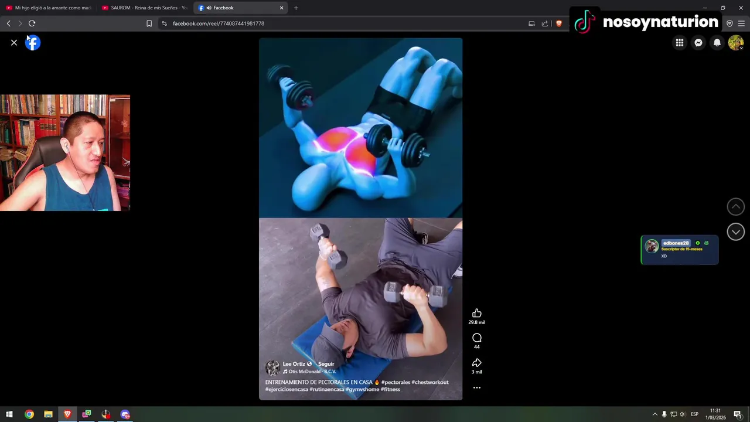
Task: Switch to the 'Mi hijo eligió a la amante' tab
Action: pyautogui.click(x=49, y=8)
